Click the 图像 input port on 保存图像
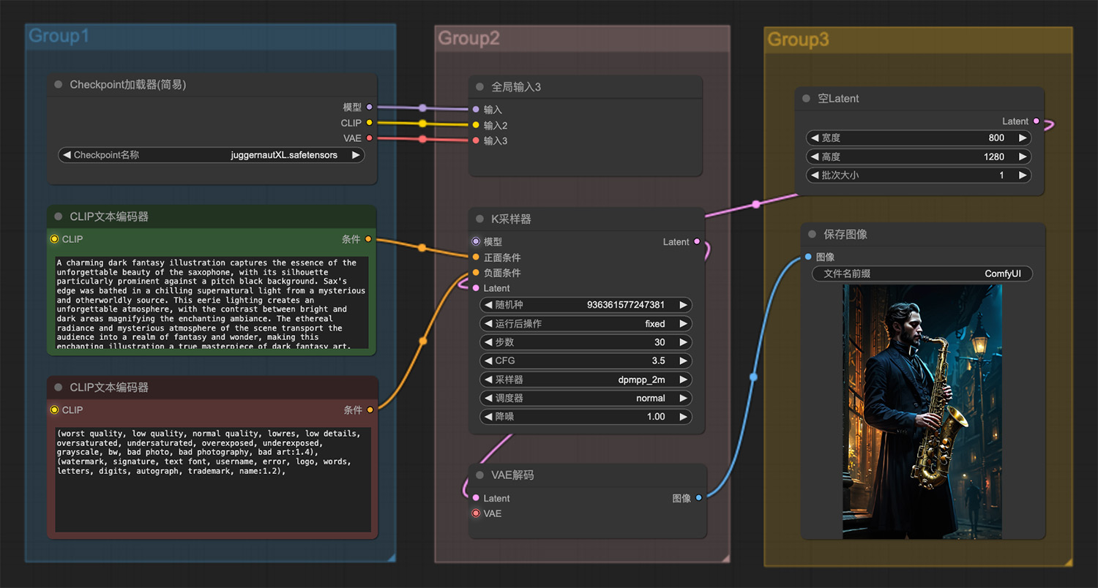The image size is (1098, 588). 808,257
